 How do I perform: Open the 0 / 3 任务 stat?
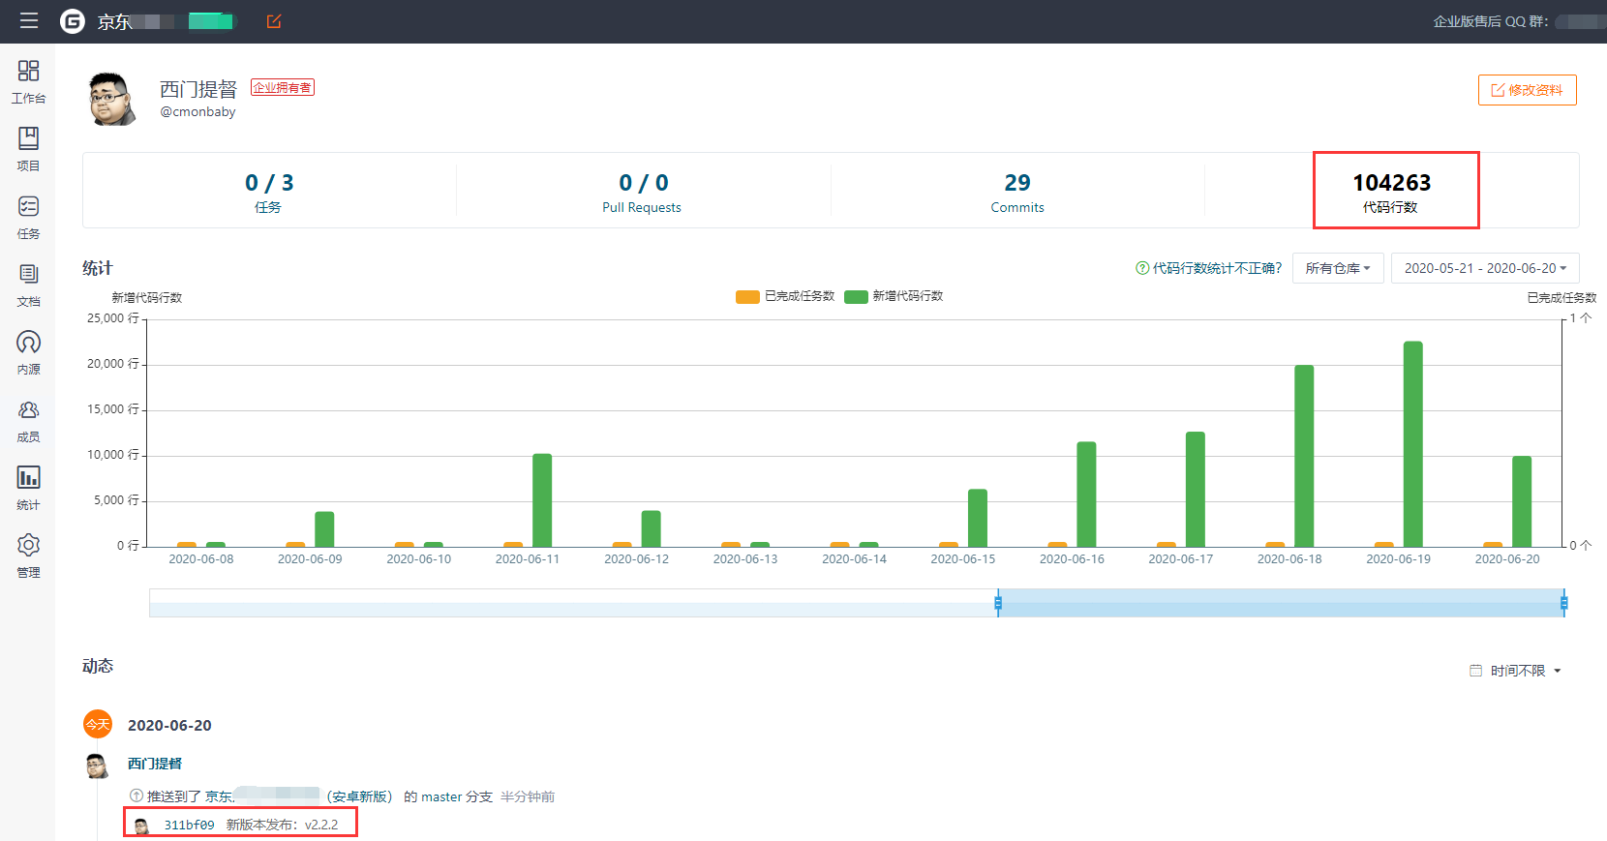269,192
